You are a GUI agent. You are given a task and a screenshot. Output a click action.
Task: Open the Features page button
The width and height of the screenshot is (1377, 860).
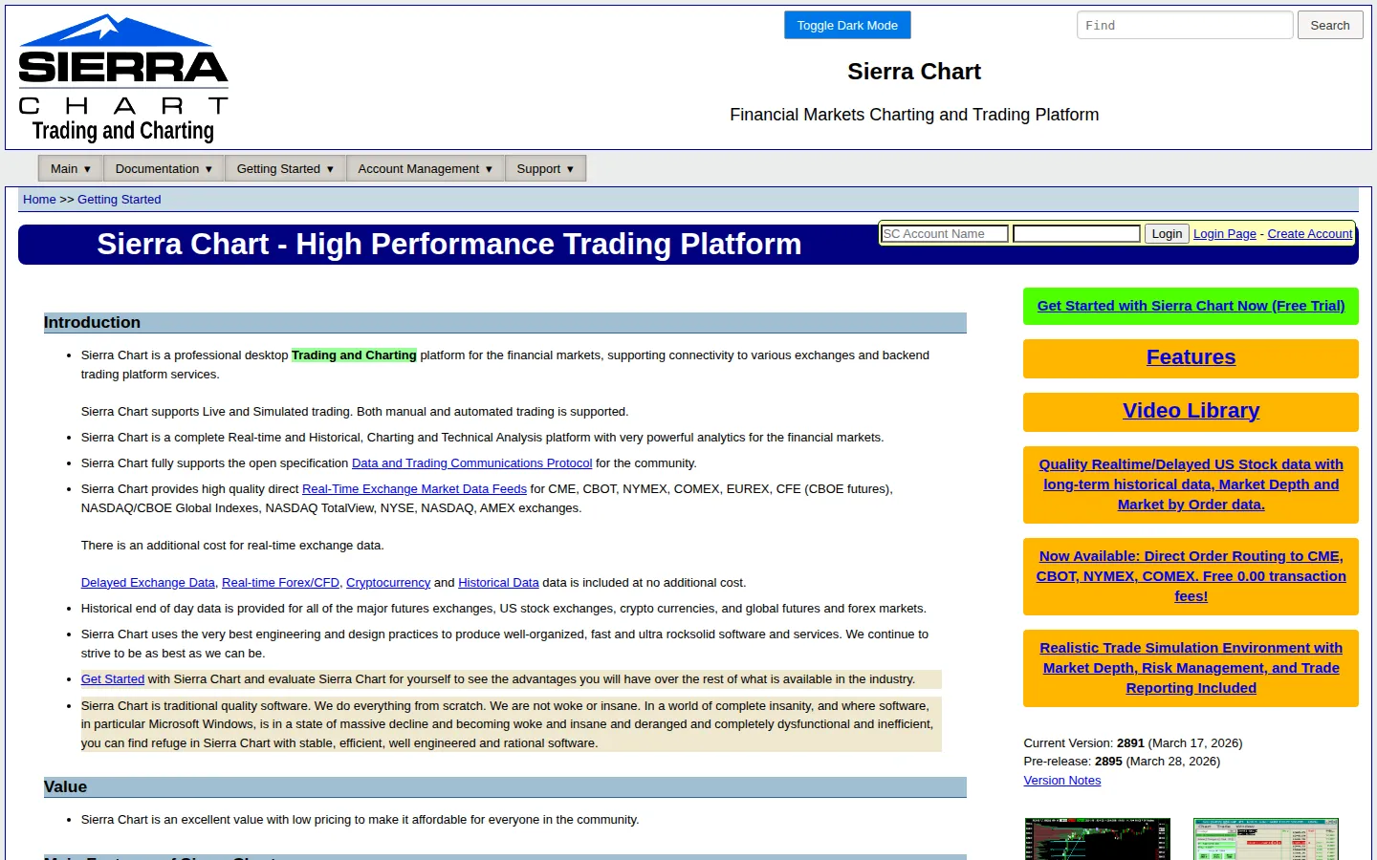[1191, 357]
